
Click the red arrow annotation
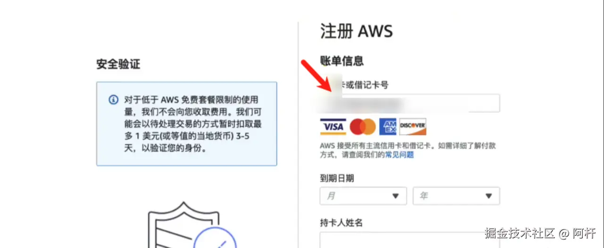[318, 76]
